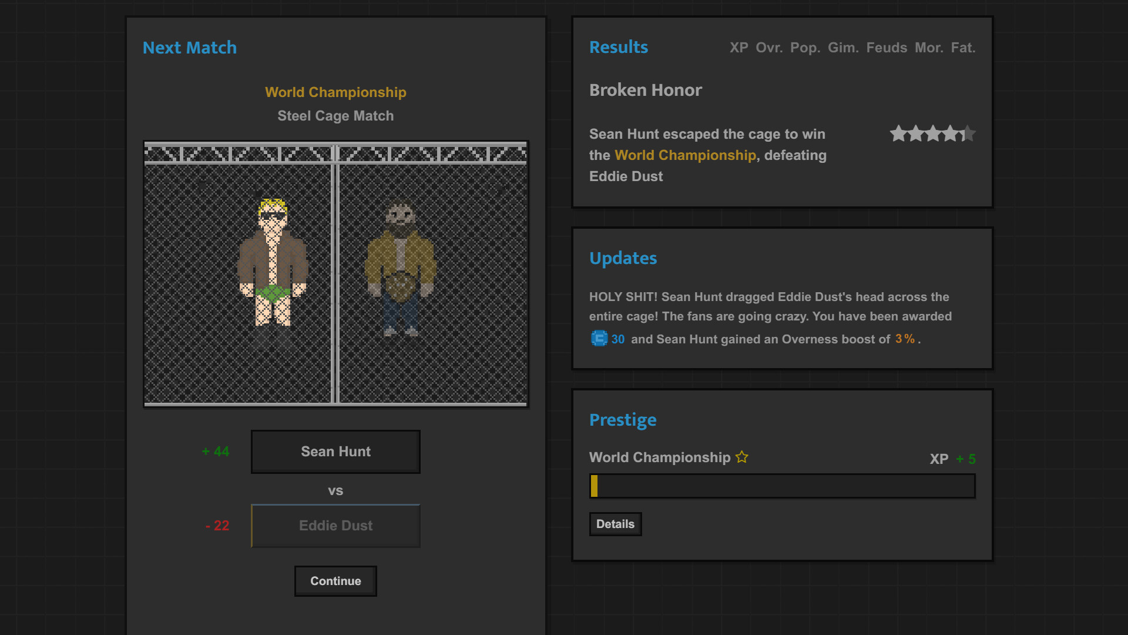Switch to the Ovr. tab in Results
The width and height of the screenshot is (1128, 635).
(x=770, y=48)
